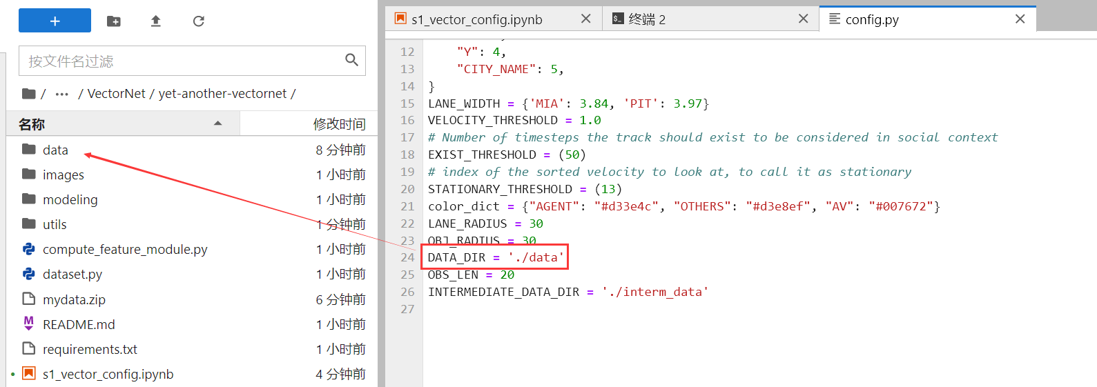Navigate to VectorNet in the breadcrumb

pyautogui.click(x=116, y=94)
